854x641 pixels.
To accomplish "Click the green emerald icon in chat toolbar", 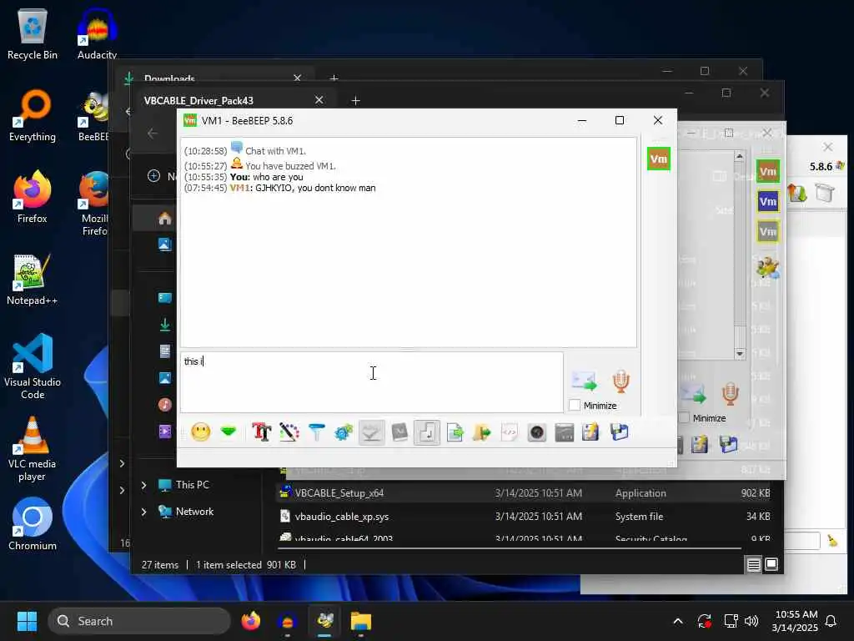I will pos(229,433).
